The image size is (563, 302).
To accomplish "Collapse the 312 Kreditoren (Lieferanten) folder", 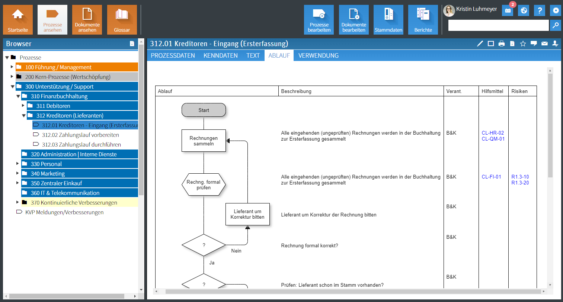I will pos(24,116).
